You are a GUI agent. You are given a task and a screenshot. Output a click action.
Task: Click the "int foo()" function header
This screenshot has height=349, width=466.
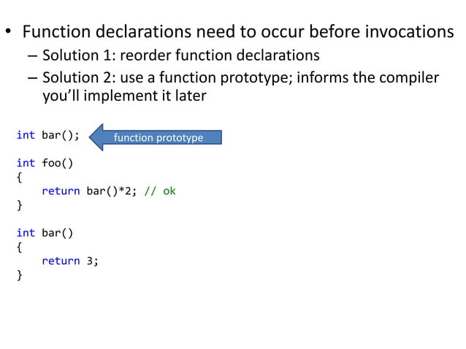coord(45,163)
